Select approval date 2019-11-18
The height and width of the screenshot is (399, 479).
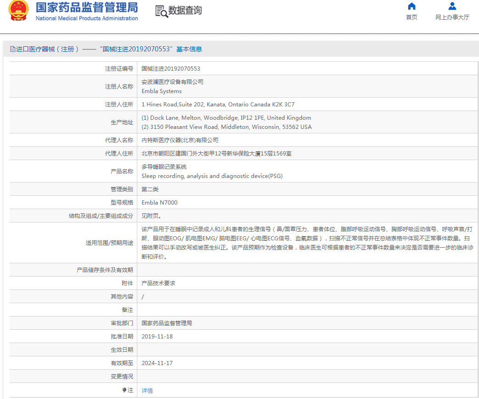(x=157, y=337)
